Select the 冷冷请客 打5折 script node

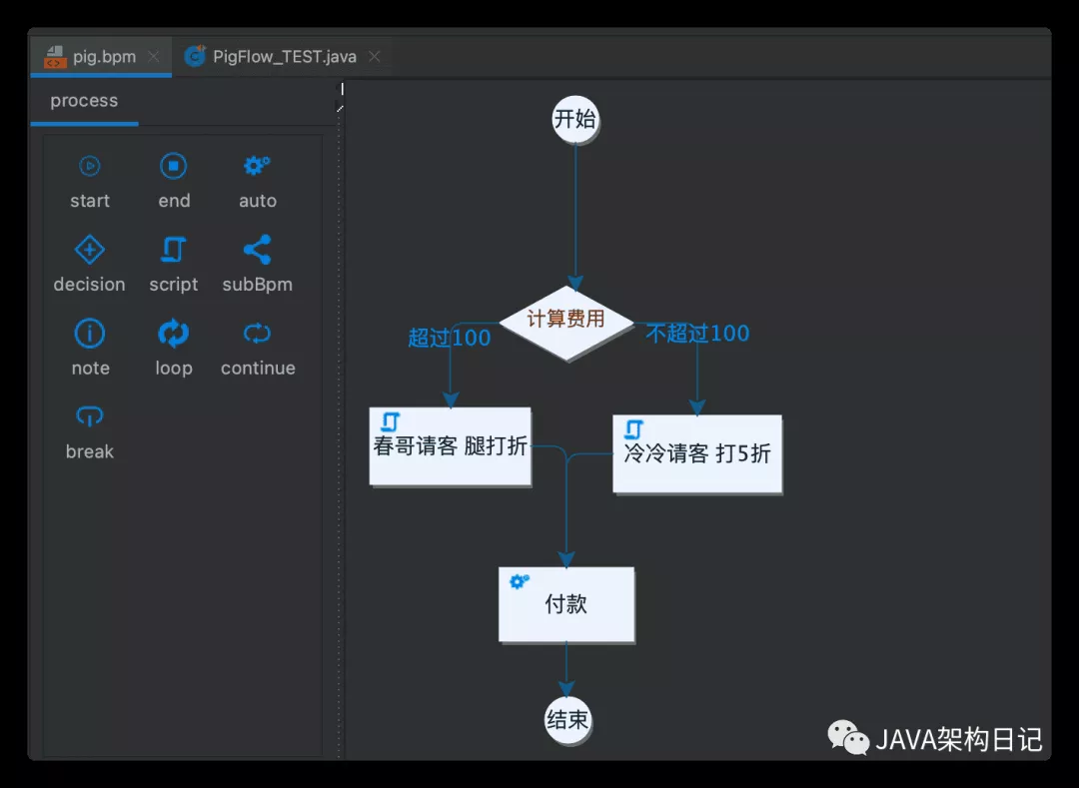[697, 453]
